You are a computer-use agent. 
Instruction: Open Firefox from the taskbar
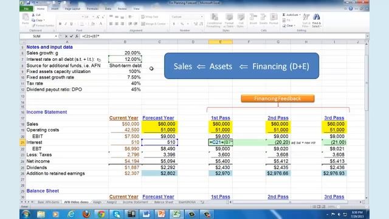86,214
